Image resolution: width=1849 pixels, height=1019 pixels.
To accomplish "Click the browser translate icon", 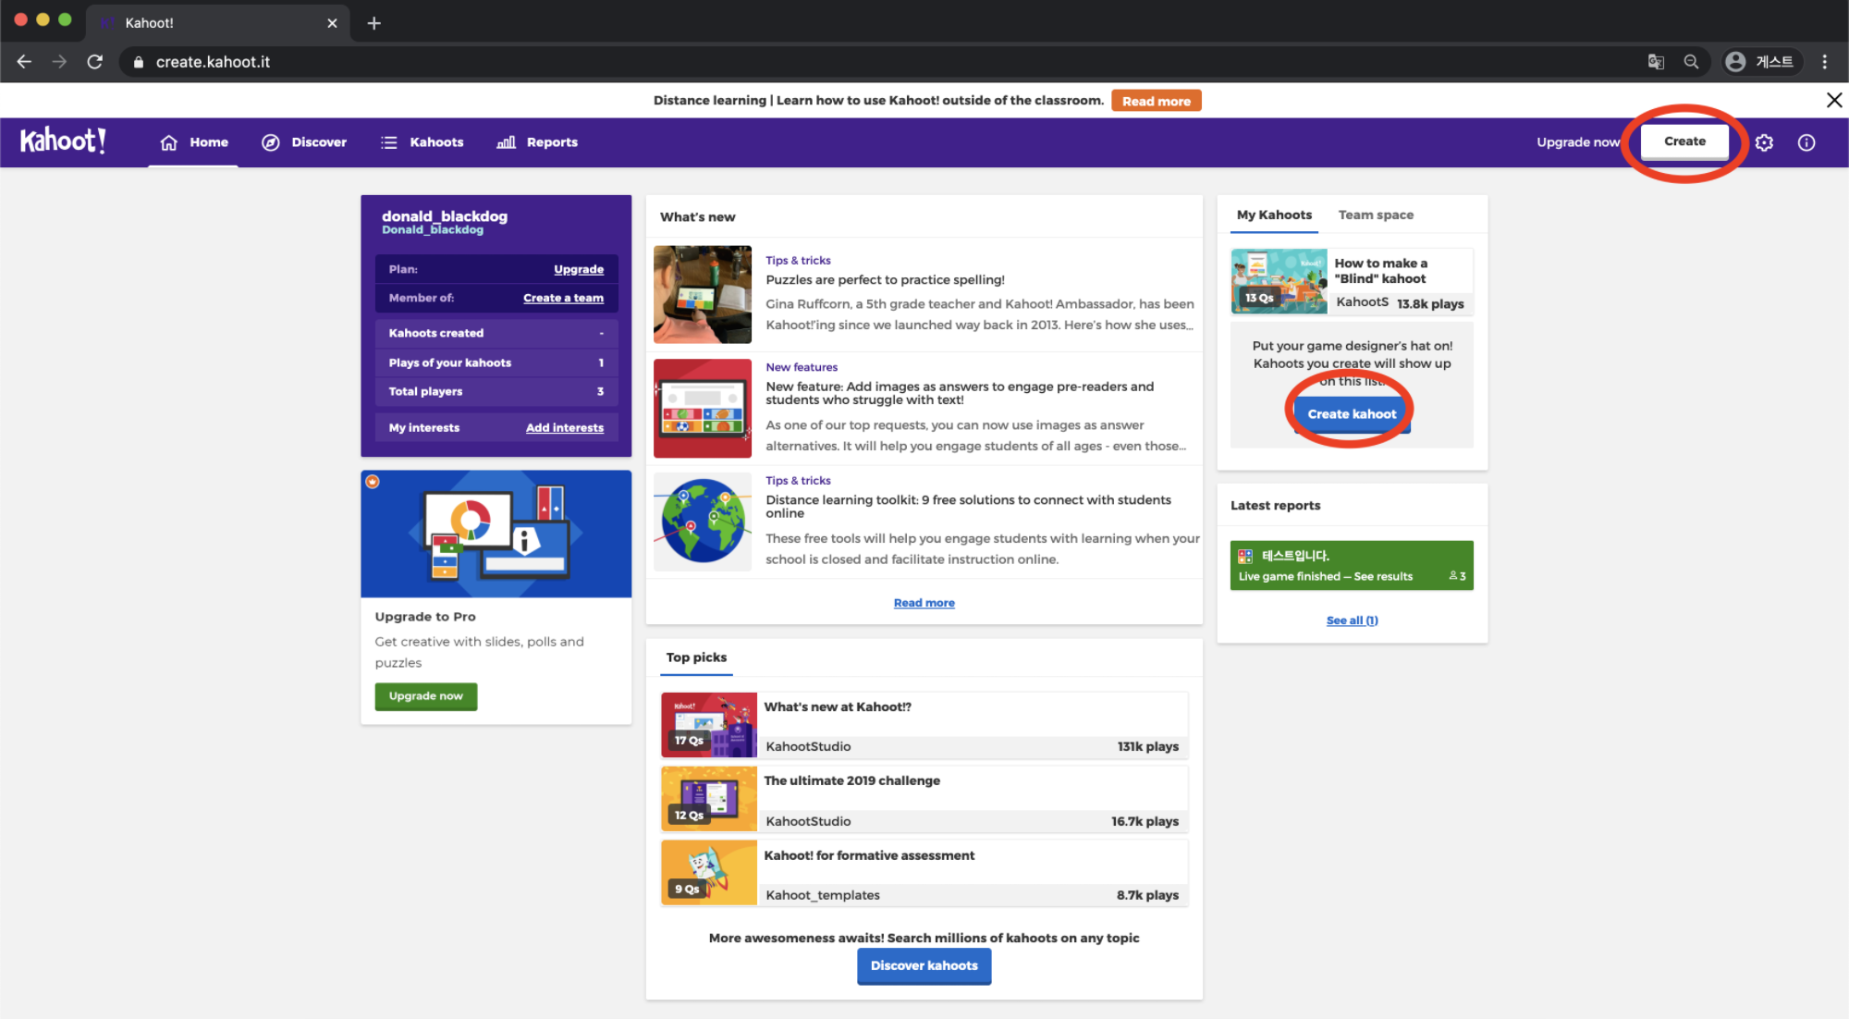I will pos(1655,62).
